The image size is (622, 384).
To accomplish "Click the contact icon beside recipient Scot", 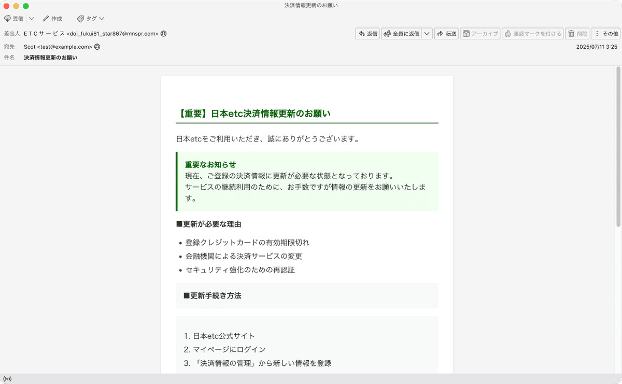I will (x=96, y=46).
